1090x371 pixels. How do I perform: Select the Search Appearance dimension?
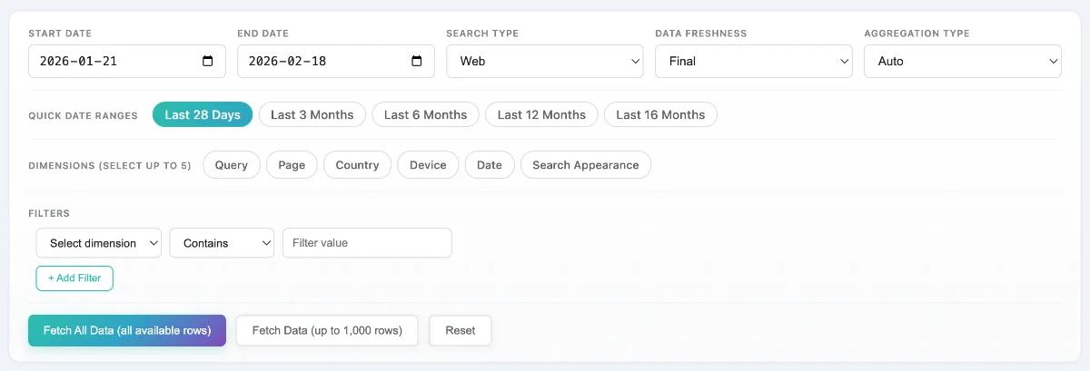click(x=585, y=165)
